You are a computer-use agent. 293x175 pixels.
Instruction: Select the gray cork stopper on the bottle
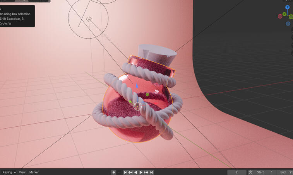click(157, 53)
